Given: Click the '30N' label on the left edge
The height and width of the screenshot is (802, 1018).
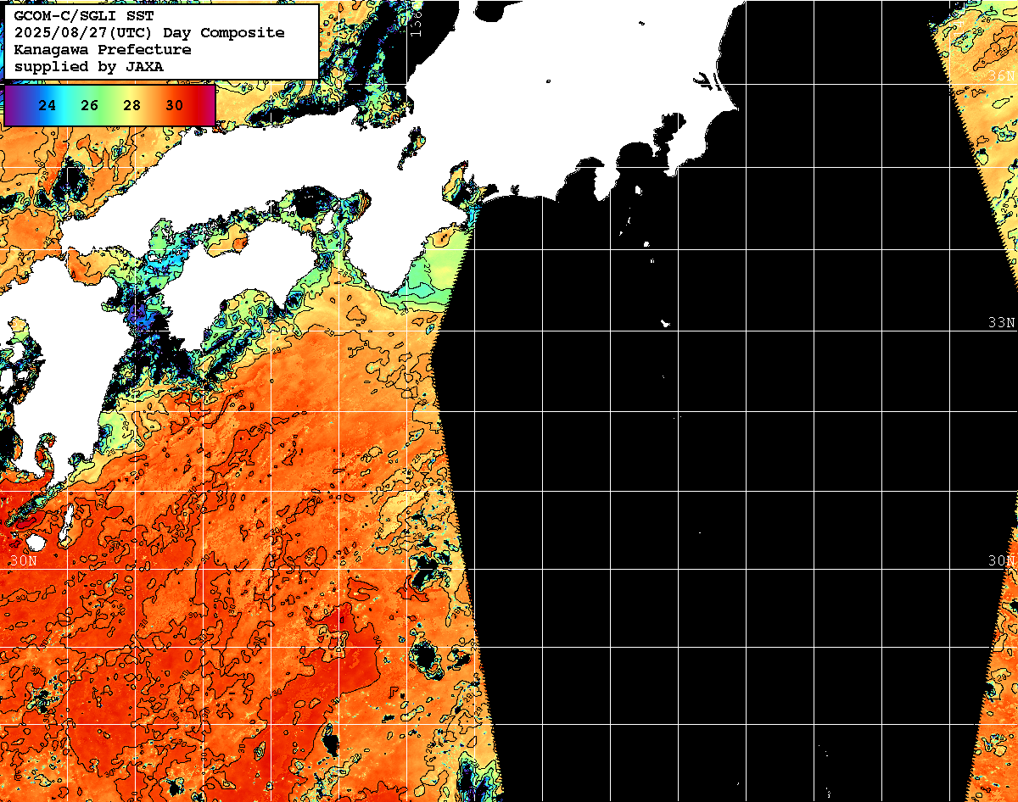Looking at the screenshot, I should [x=25, y=560].
